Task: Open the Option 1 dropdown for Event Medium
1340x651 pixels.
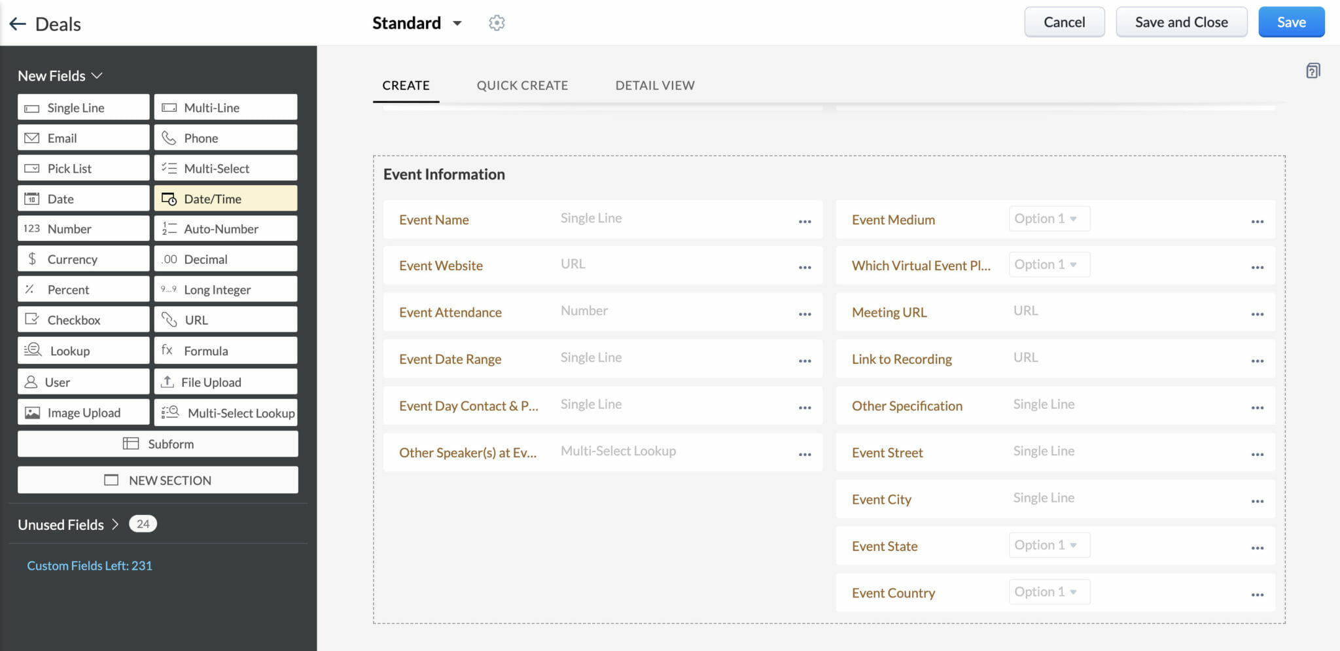Action: click(1049, 219)
